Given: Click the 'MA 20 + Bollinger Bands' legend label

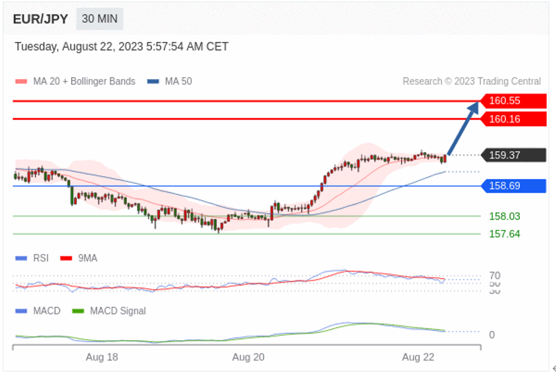Looking at the screenshot, I should click(x=84, y=81).
